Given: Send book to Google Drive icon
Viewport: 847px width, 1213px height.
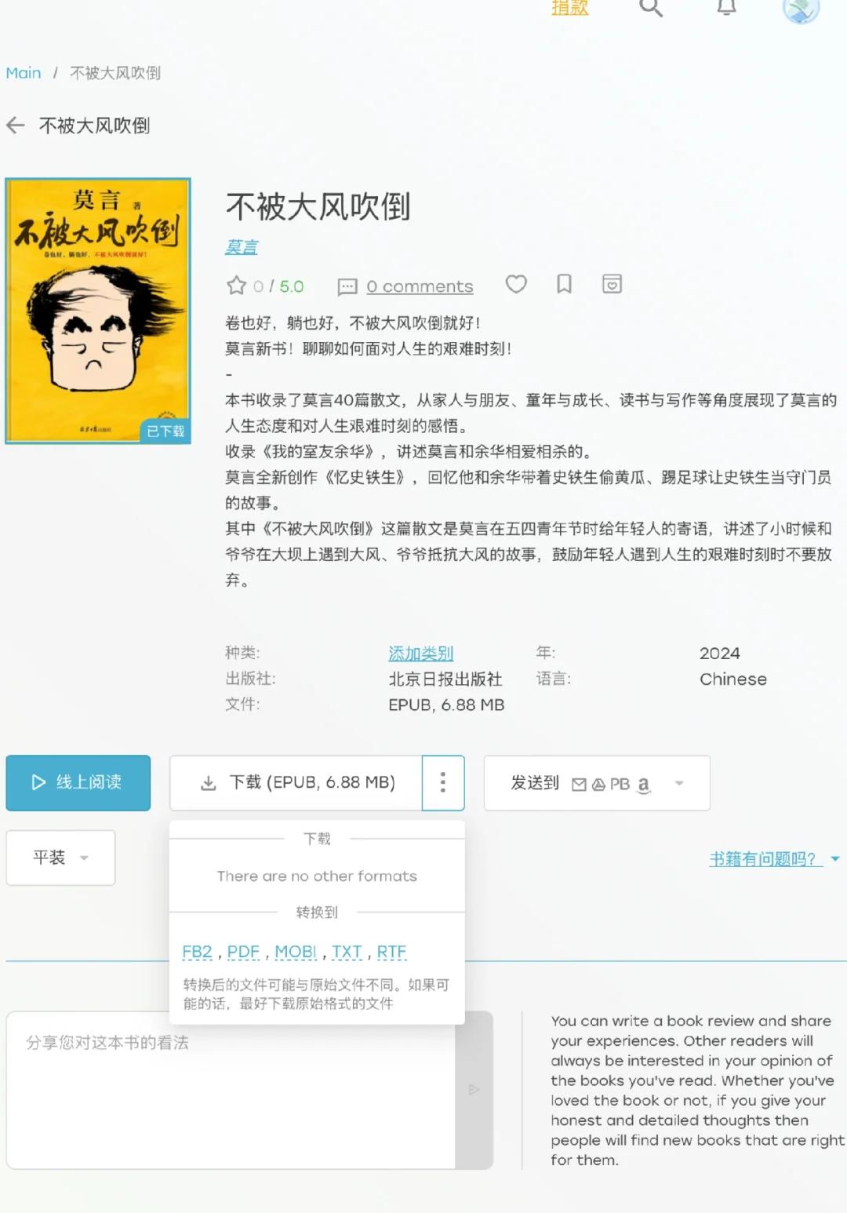Looking at the screenshot, I should pyautogui.click(x=598, y=785).
